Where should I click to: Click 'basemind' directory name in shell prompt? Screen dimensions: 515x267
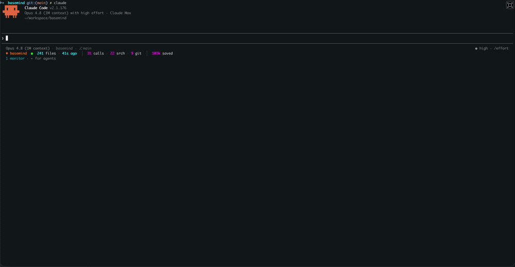16,3
